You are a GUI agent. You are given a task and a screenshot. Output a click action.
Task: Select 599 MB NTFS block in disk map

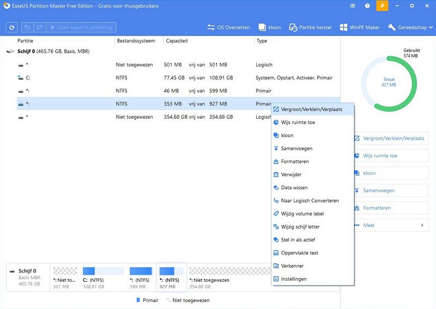click(x=141, y=277)
